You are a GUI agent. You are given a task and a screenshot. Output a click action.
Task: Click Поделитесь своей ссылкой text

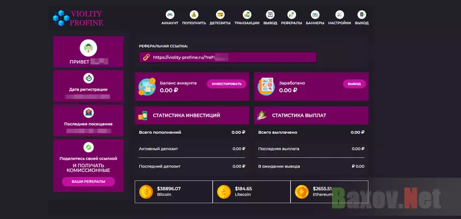(88, 159)
